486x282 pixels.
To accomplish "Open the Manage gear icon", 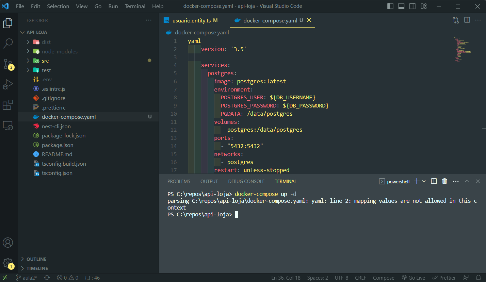I will pos(8,263).
